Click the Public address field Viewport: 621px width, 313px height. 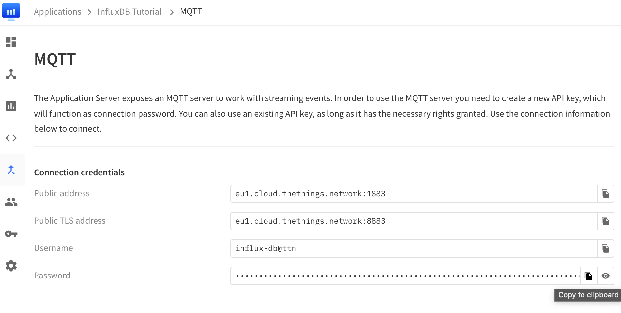(x=413, y=194)
